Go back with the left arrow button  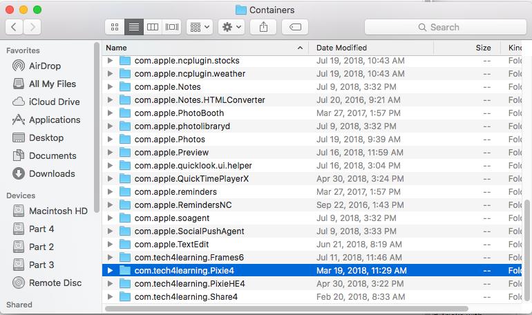pos(15,27)
